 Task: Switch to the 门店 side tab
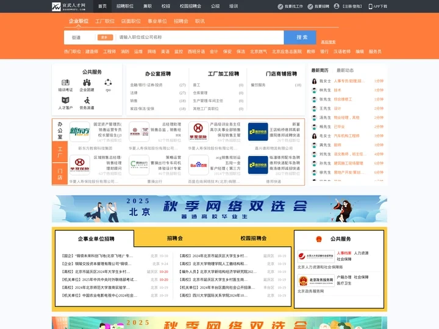(60, 174)
